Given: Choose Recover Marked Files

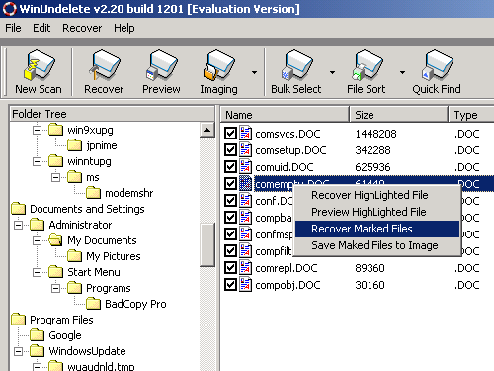Looking at the screenshot, I should 377,229.
